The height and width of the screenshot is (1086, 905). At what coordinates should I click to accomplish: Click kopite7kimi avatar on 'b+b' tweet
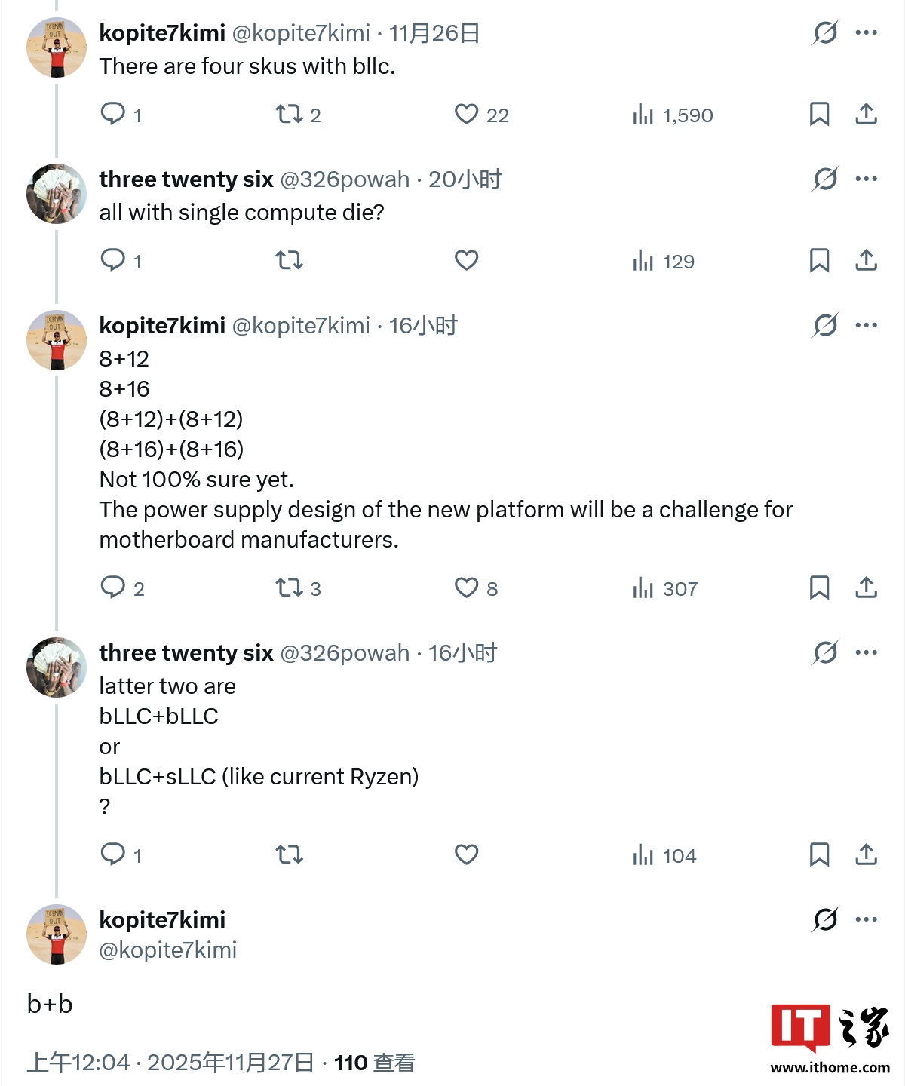57,934
